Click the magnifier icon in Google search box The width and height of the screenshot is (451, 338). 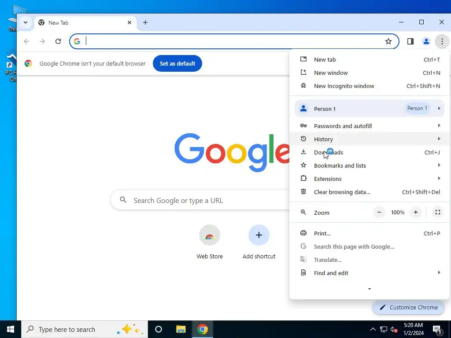pos(123,200)
